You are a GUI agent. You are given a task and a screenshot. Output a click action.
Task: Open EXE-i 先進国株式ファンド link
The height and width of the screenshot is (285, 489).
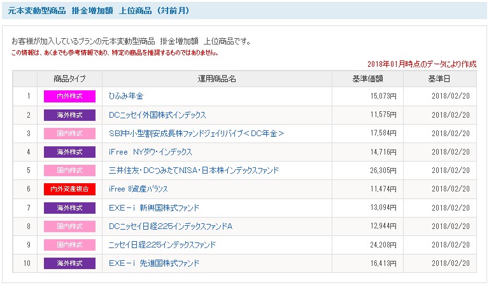(153, 263)
